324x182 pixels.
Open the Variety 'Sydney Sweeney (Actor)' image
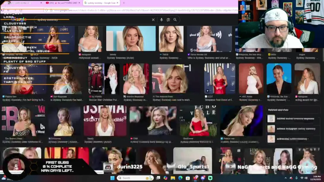[131, 38]
